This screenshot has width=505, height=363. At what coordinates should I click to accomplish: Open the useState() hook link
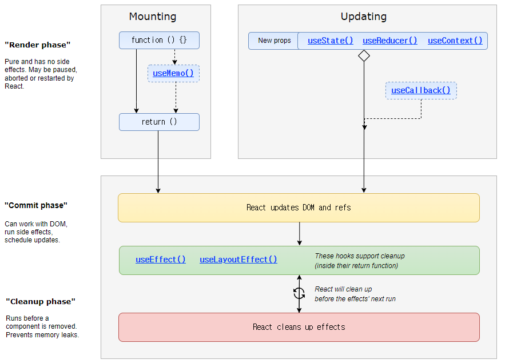(330, 41)
